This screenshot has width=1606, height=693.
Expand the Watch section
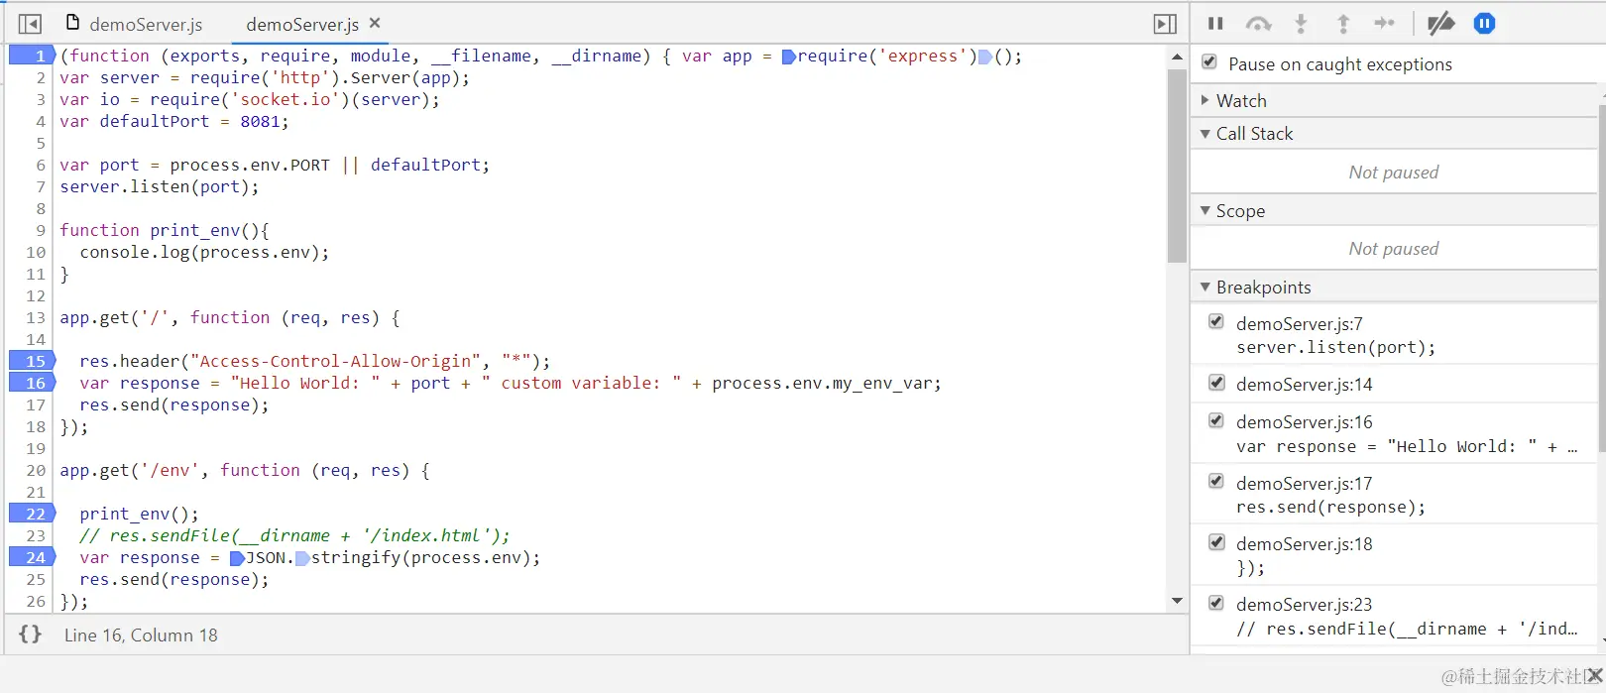coord(1205,100)
